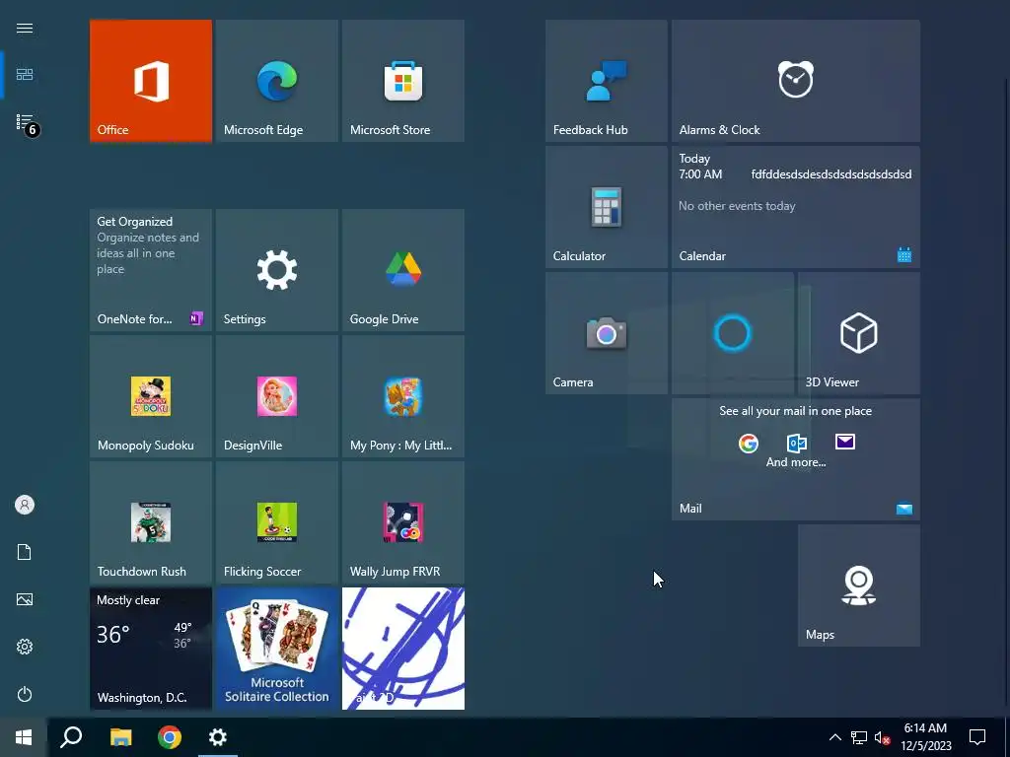Open muted volume tray icon

(882, 737)
